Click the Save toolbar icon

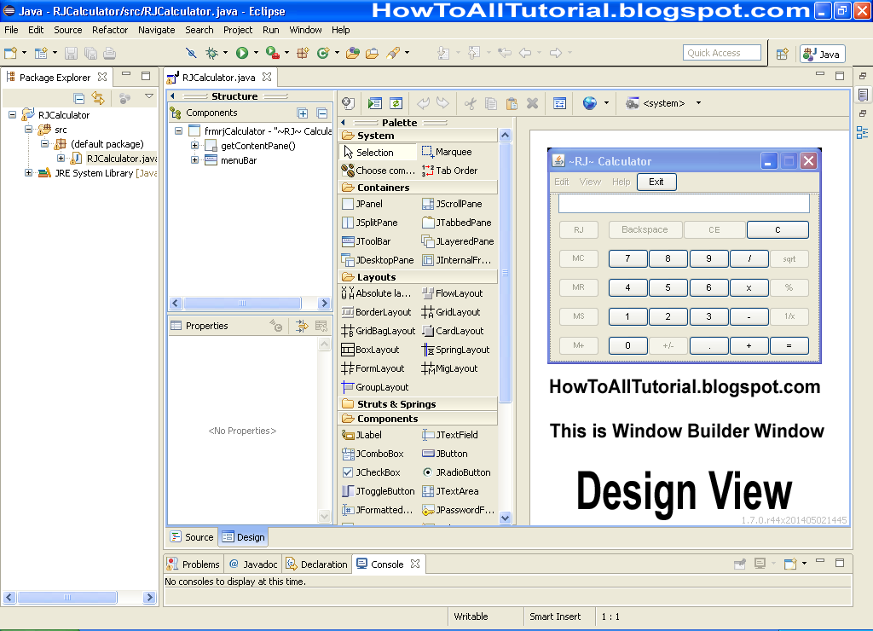71,53
